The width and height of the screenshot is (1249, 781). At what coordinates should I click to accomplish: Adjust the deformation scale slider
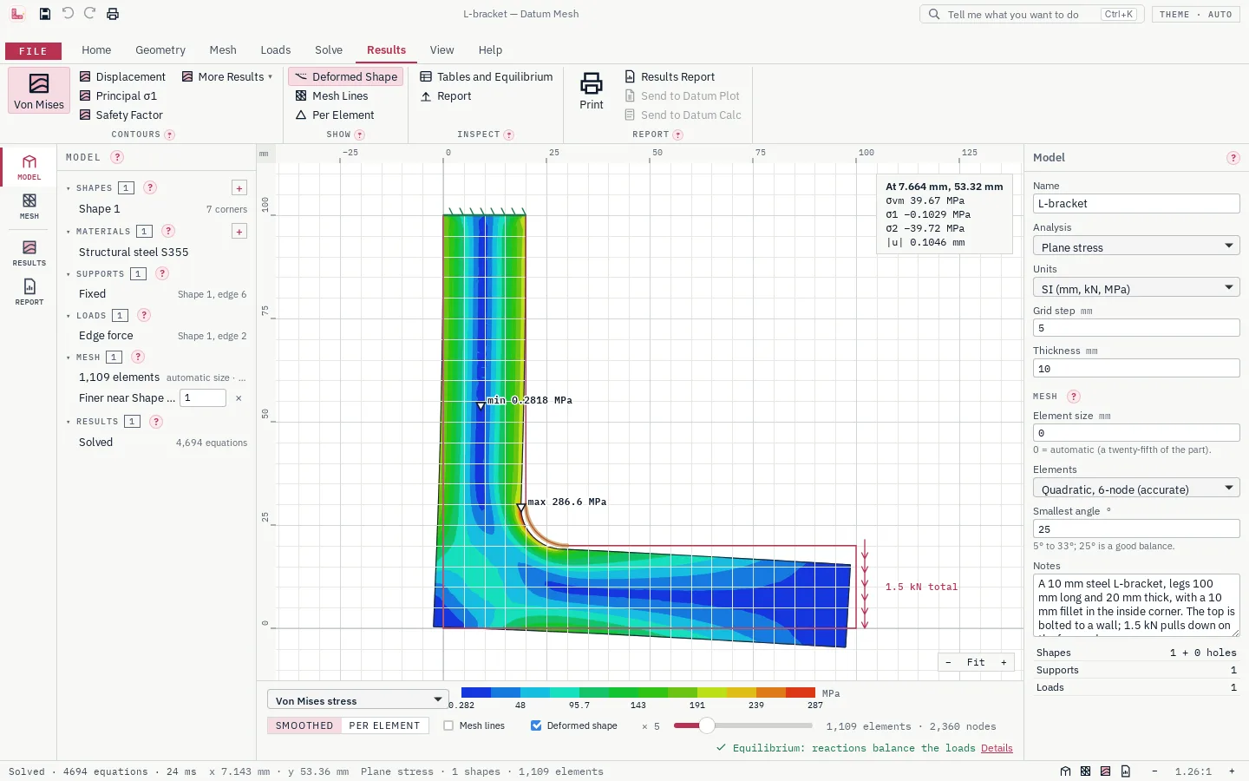[743, 725]
